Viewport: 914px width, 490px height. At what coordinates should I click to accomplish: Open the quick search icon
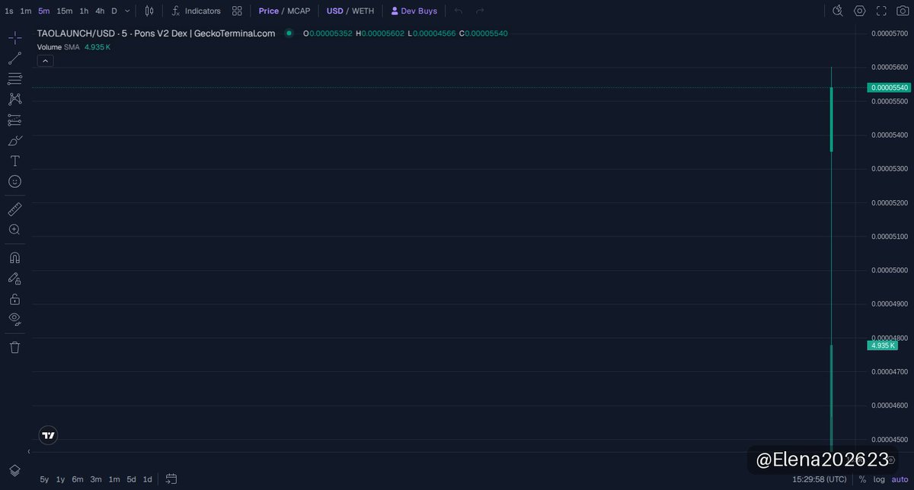838,11
